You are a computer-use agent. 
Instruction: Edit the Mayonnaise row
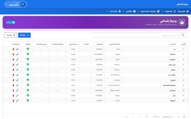(x=17, y=90)
